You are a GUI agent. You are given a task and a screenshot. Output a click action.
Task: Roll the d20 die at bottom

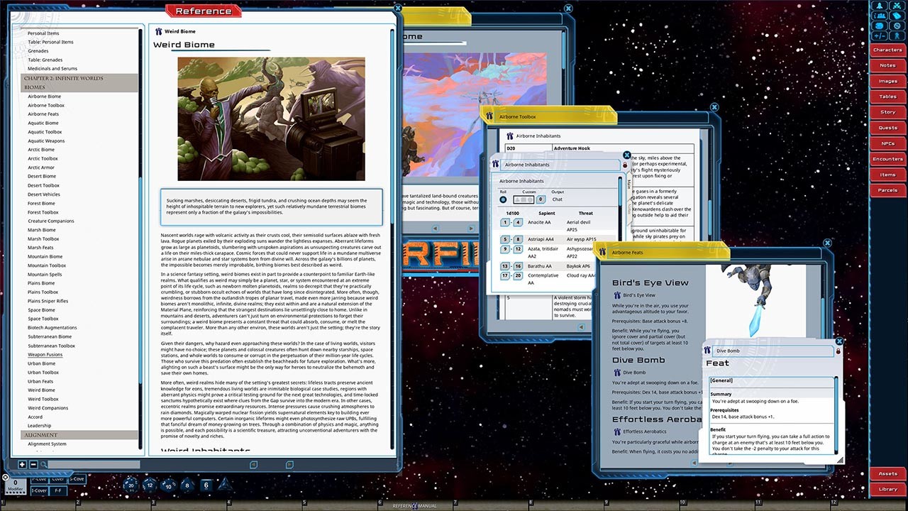[131, 485]
